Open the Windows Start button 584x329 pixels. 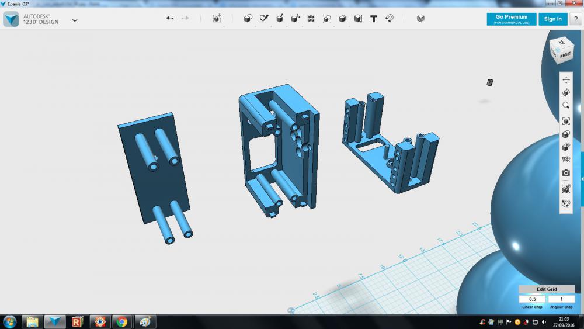[9, 321]
